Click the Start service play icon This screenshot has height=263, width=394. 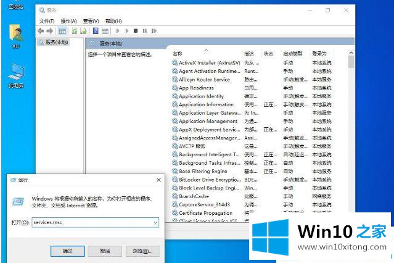118,31
